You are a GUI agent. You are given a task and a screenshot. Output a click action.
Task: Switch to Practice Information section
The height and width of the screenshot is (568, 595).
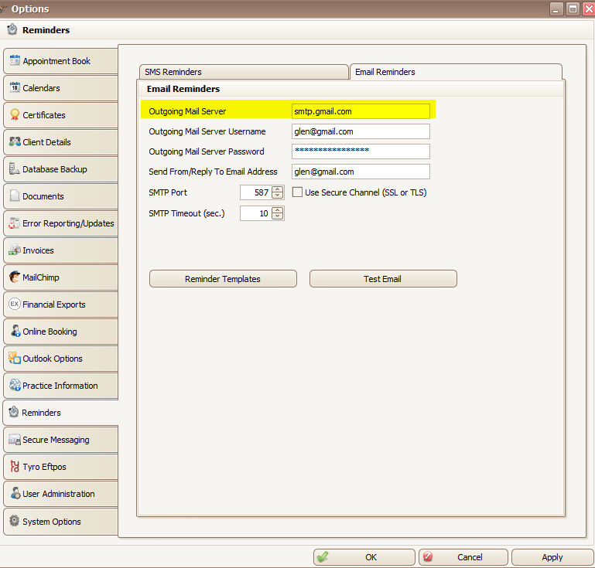(x=60, y=386)
